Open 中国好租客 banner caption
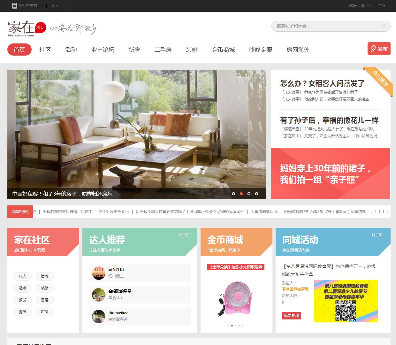Image resolution: width=396 pixels, height=345 pixels. [x=62, y=194]
